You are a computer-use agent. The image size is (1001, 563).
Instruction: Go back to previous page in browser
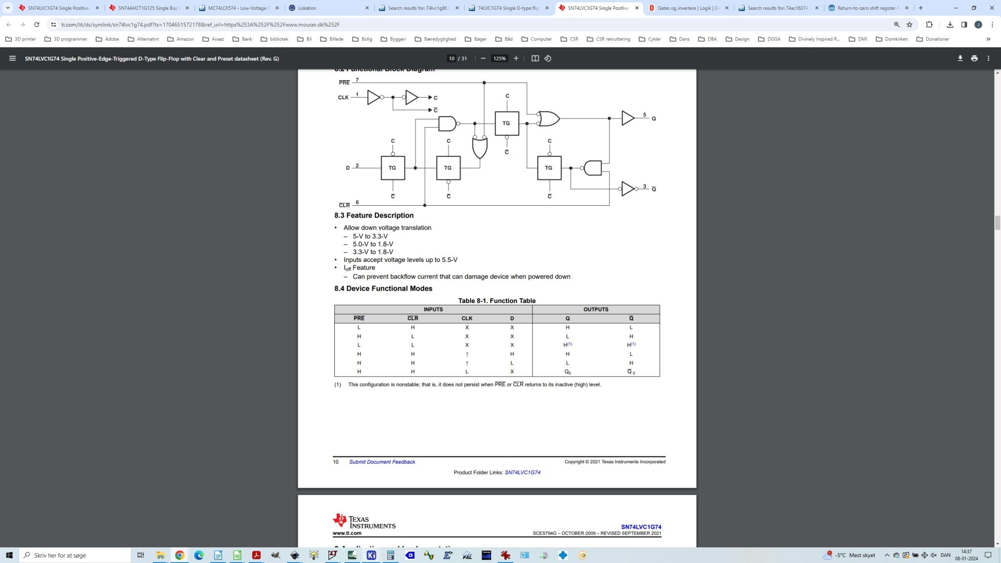pyautogui.click(x=8, y=24)
